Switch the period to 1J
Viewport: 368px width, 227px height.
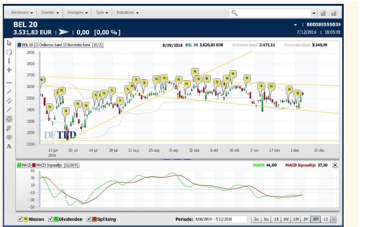pos(325,219)
